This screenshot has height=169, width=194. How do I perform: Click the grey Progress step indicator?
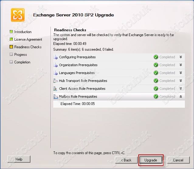click(x=11, y=54)
